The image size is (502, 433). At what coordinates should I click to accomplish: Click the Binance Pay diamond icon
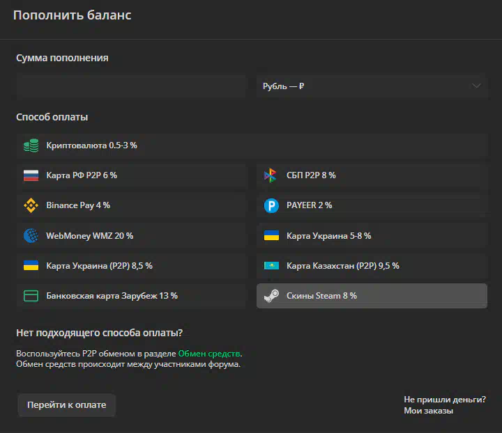click(x=31, y=205)
